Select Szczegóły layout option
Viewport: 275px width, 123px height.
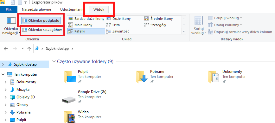coord(155,25)
